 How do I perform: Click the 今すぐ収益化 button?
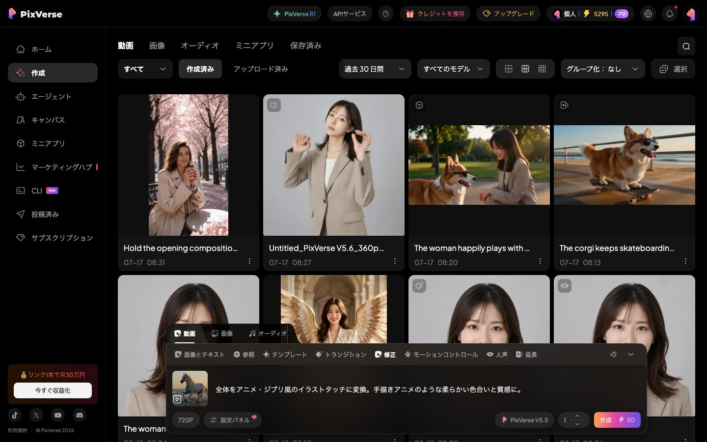[x=53, y=390]
